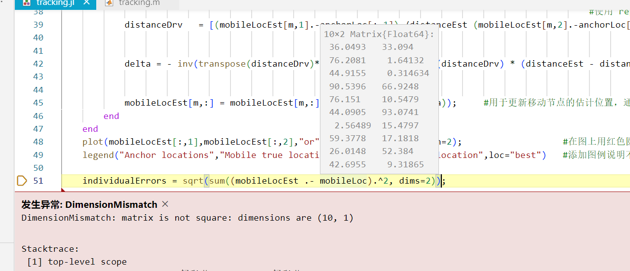Click the exception title '发生异常: DimensionMismatch'

click(89, 204)
